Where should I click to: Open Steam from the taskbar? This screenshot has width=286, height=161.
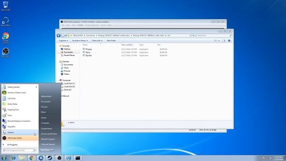point(50,158)
